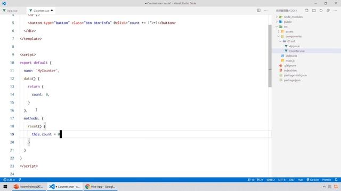This screenshot has height=191, width=341.
Task: Select the Counter.vue editor tab
Action: (42, 11)
